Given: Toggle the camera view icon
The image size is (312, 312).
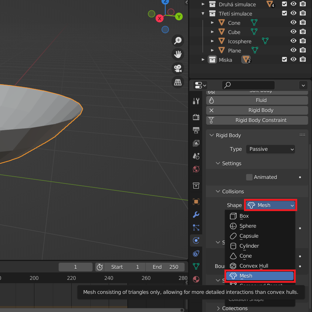Looking at the screenshot, I should 178,68.
